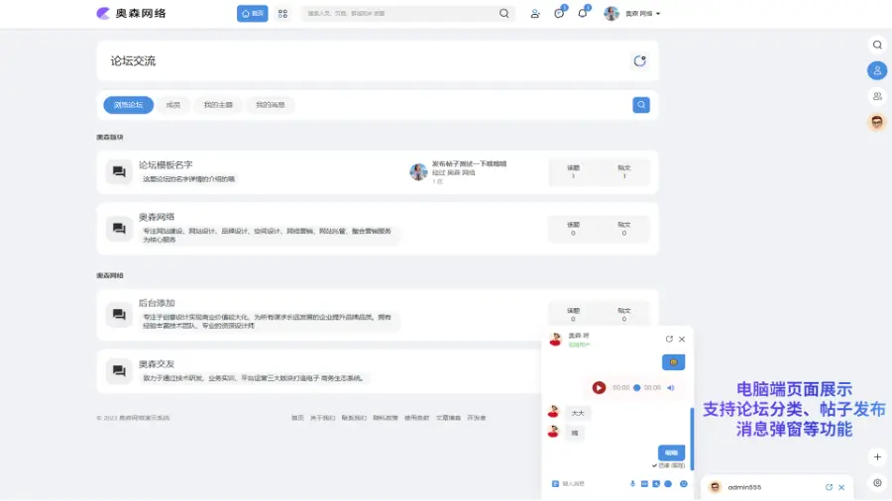Switch to the 我的主题 tab
892x501 pixels.
pyautogui.click(x=218, y=105)
